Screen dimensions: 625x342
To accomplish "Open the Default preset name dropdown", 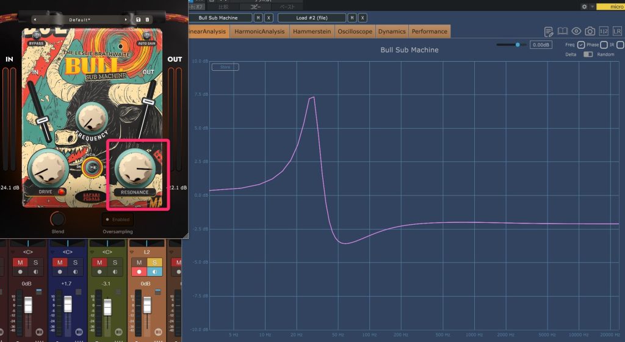I will pos(79,20).
